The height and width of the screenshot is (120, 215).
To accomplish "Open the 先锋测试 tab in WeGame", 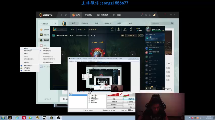I will tap(103, 15).
